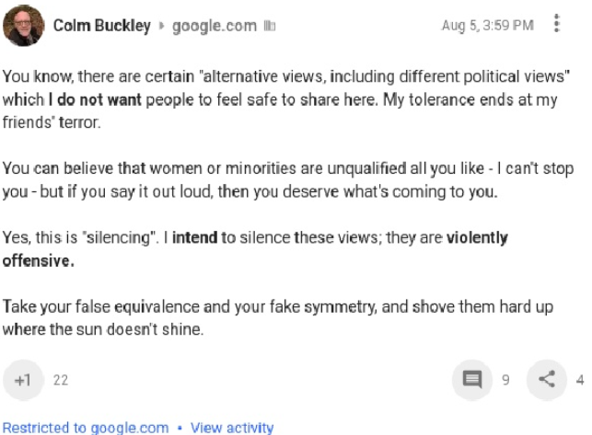This screenshot has width=592, height=435.
Task: Share the post using the share icon
Action: 547,379
